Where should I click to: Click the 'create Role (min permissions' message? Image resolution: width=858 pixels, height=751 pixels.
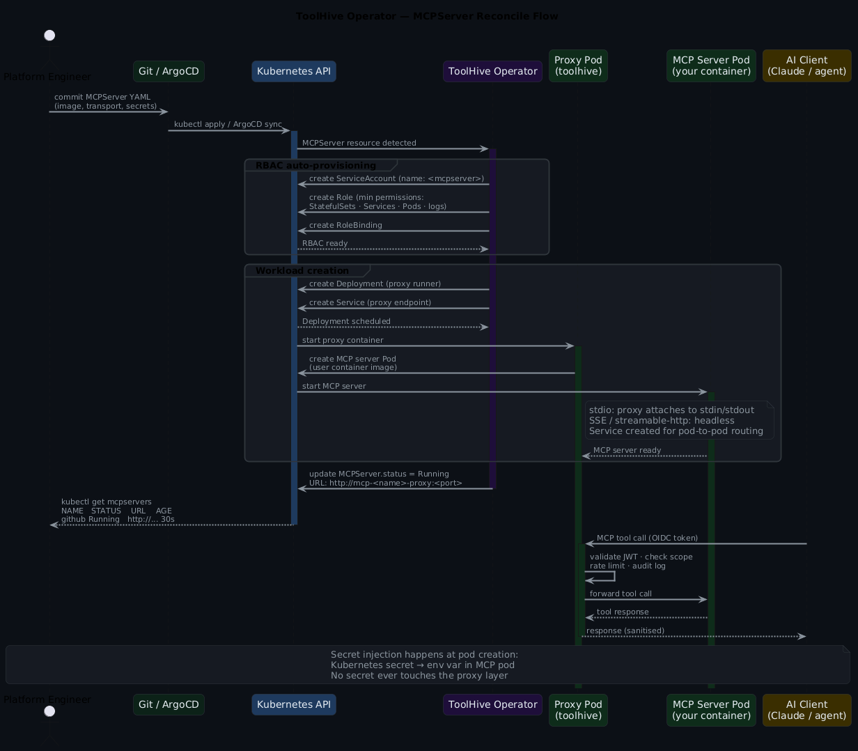click(377, 202)
